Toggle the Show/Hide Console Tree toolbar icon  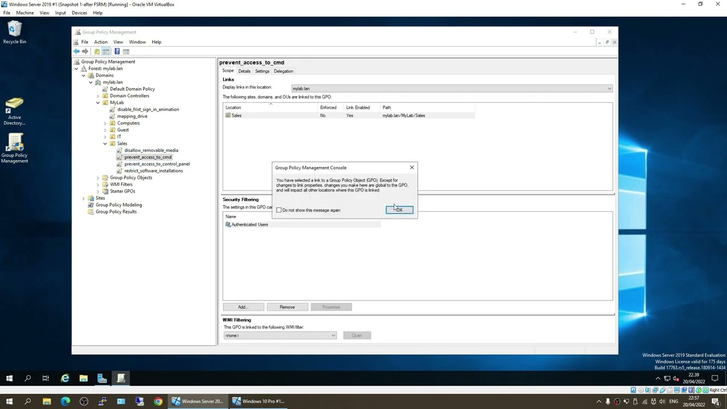[106, 51]
